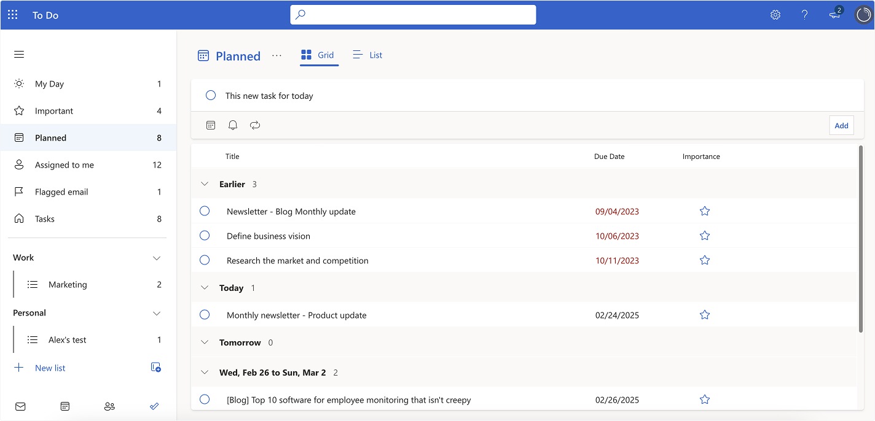Click inside the search field

413,14
